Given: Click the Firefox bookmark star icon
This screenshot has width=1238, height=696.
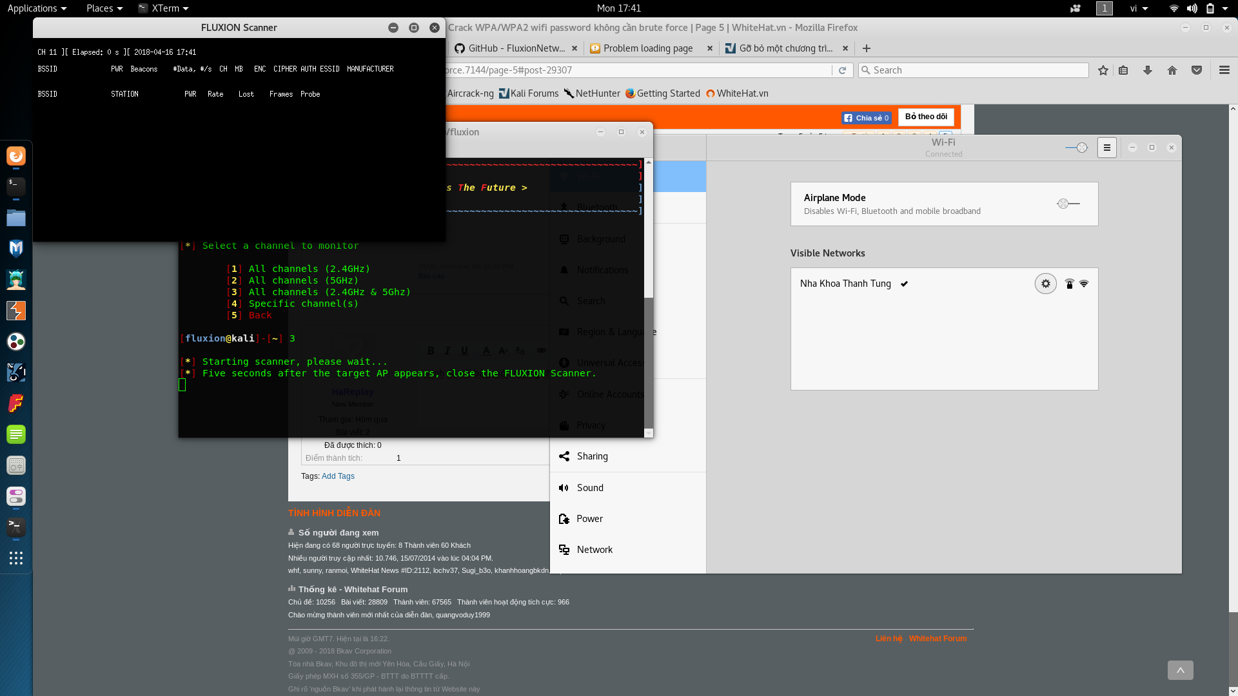Looking at the screenshot, I should (x=1103, y=70).
